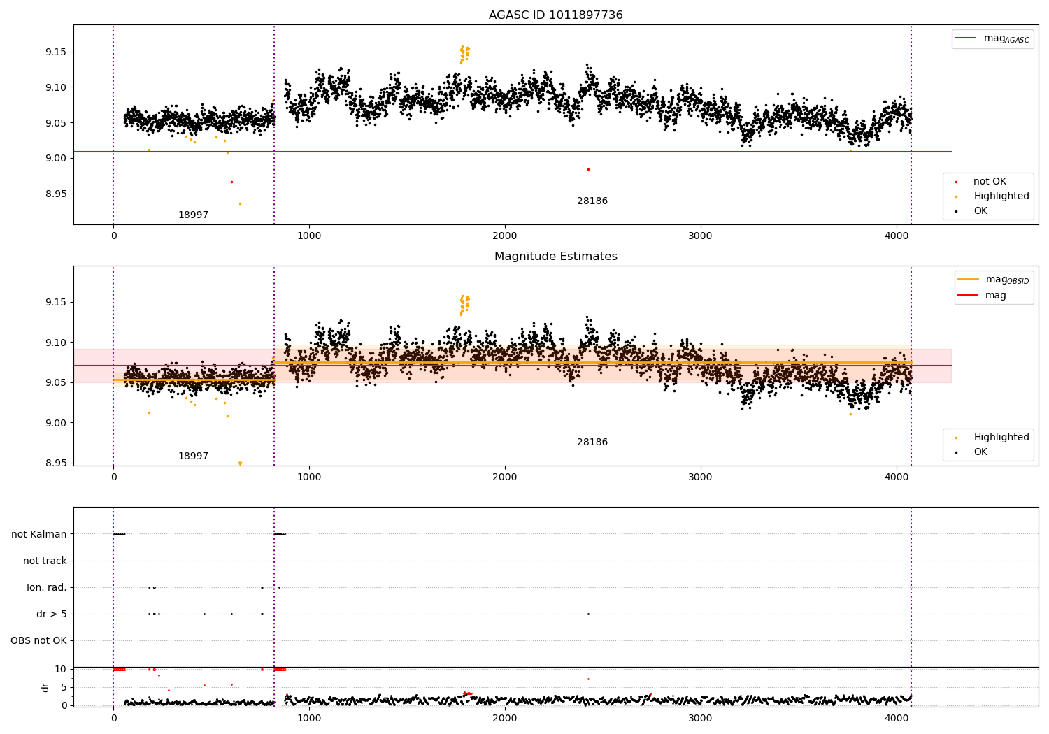
Task: Click the 'not OK' legend entry in the top plot
Action: 990,182
